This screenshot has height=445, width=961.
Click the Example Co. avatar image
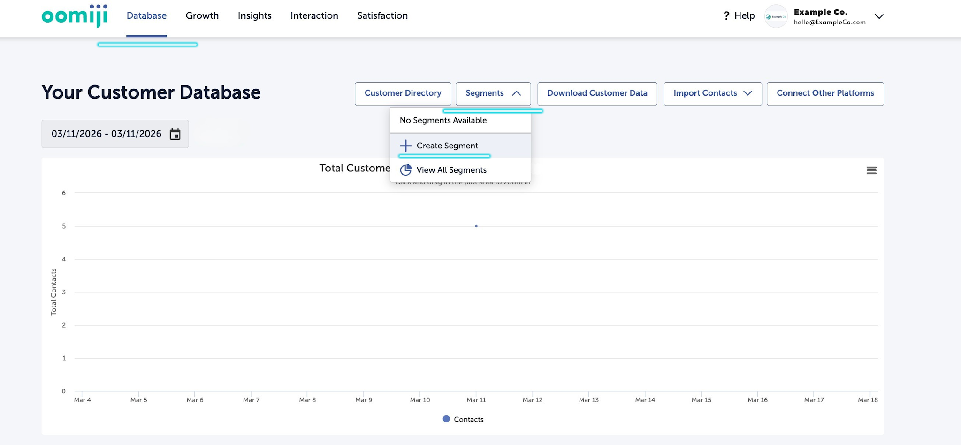click(x=776, y=16)
